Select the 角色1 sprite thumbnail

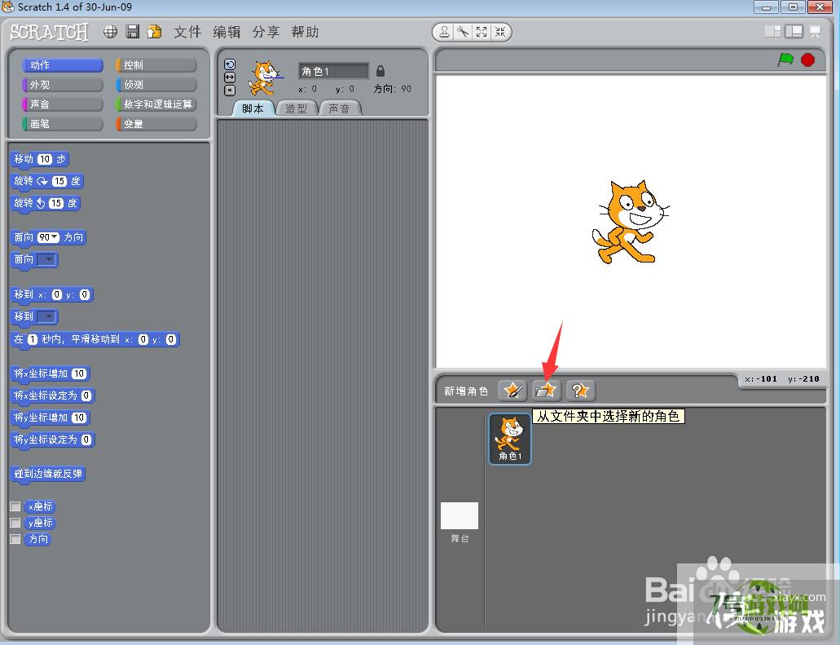(x=510, y=439)
